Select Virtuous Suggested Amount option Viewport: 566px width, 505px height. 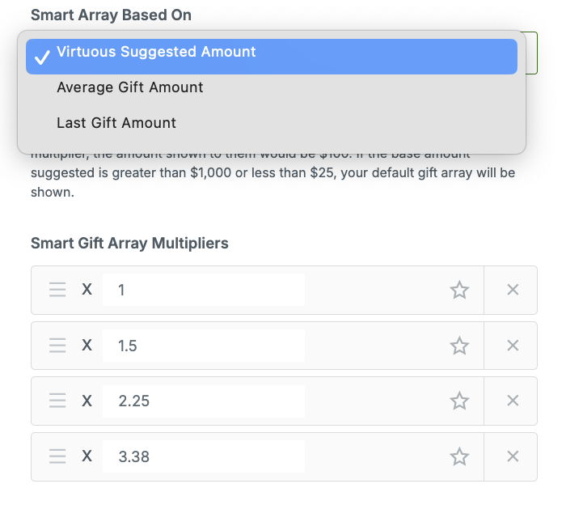[x=272, y=57]
